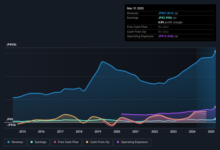Viewport: 220px width, 150px height.
Task: Click the JP¥2.995b earnings value
Action: click(x=165, y=18)
